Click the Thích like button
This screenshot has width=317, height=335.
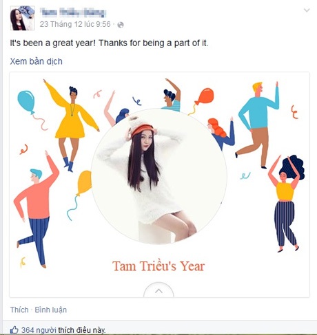point(19,310)
